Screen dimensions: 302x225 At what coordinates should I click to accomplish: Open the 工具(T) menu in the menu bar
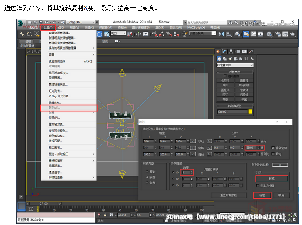point(48,27)
